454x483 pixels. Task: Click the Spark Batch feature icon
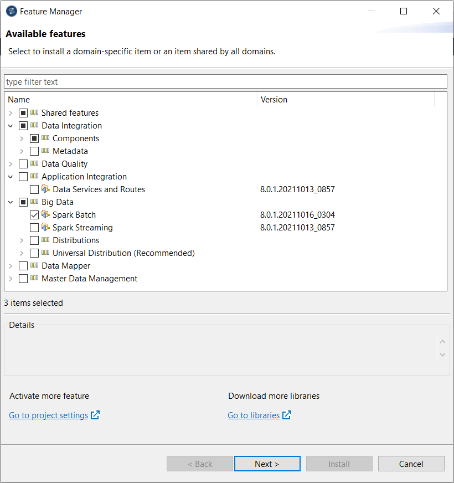pyautogui.click(x=46, y=215)
